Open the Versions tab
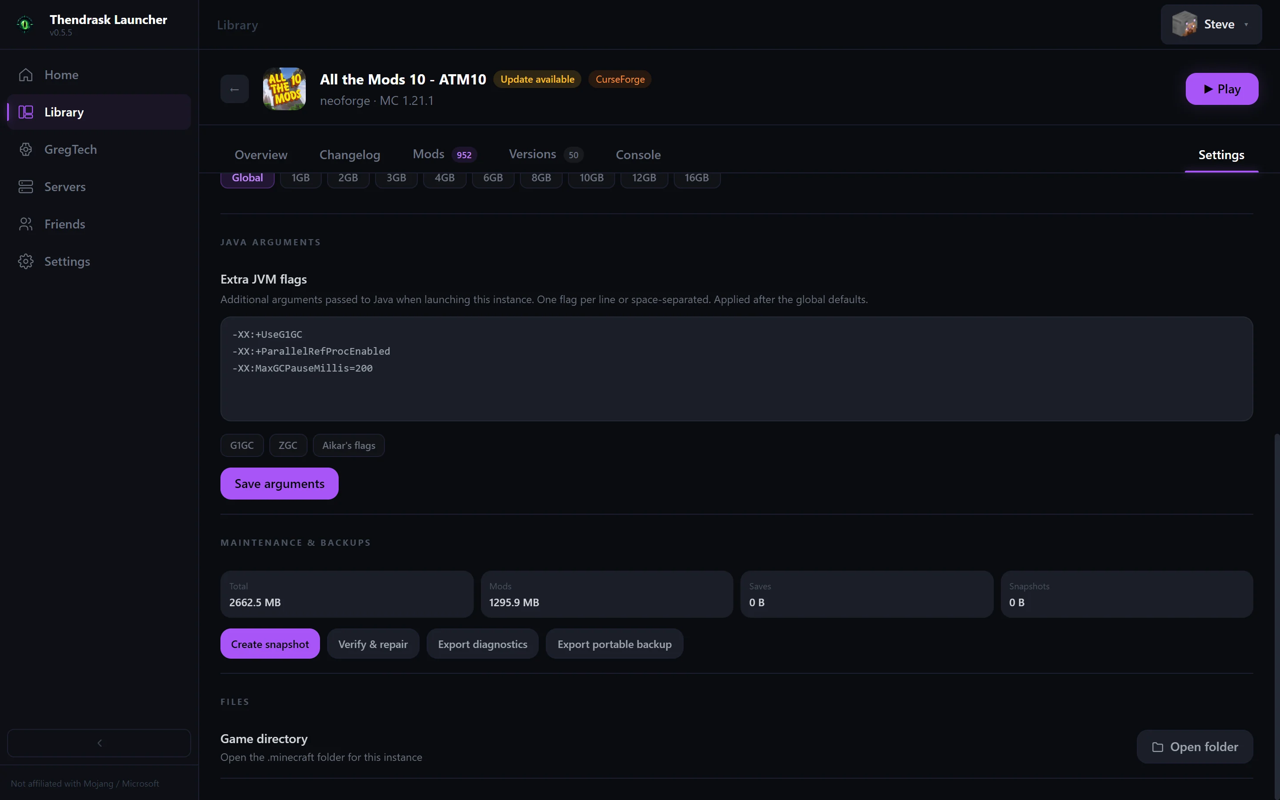The image size is (1280, 800). coord(546,155)
